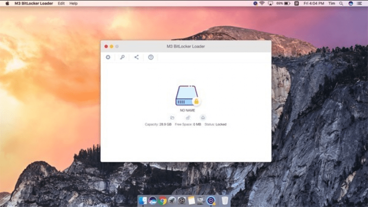The image size is (368, 207).
Task: Open Launchpad rocket in the Dock
Action: click(x=172, y=201)
